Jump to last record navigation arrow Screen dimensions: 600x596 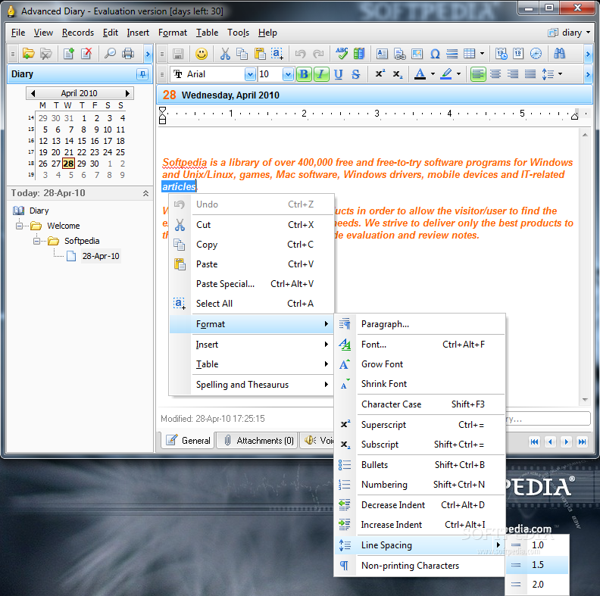[582, 442]
